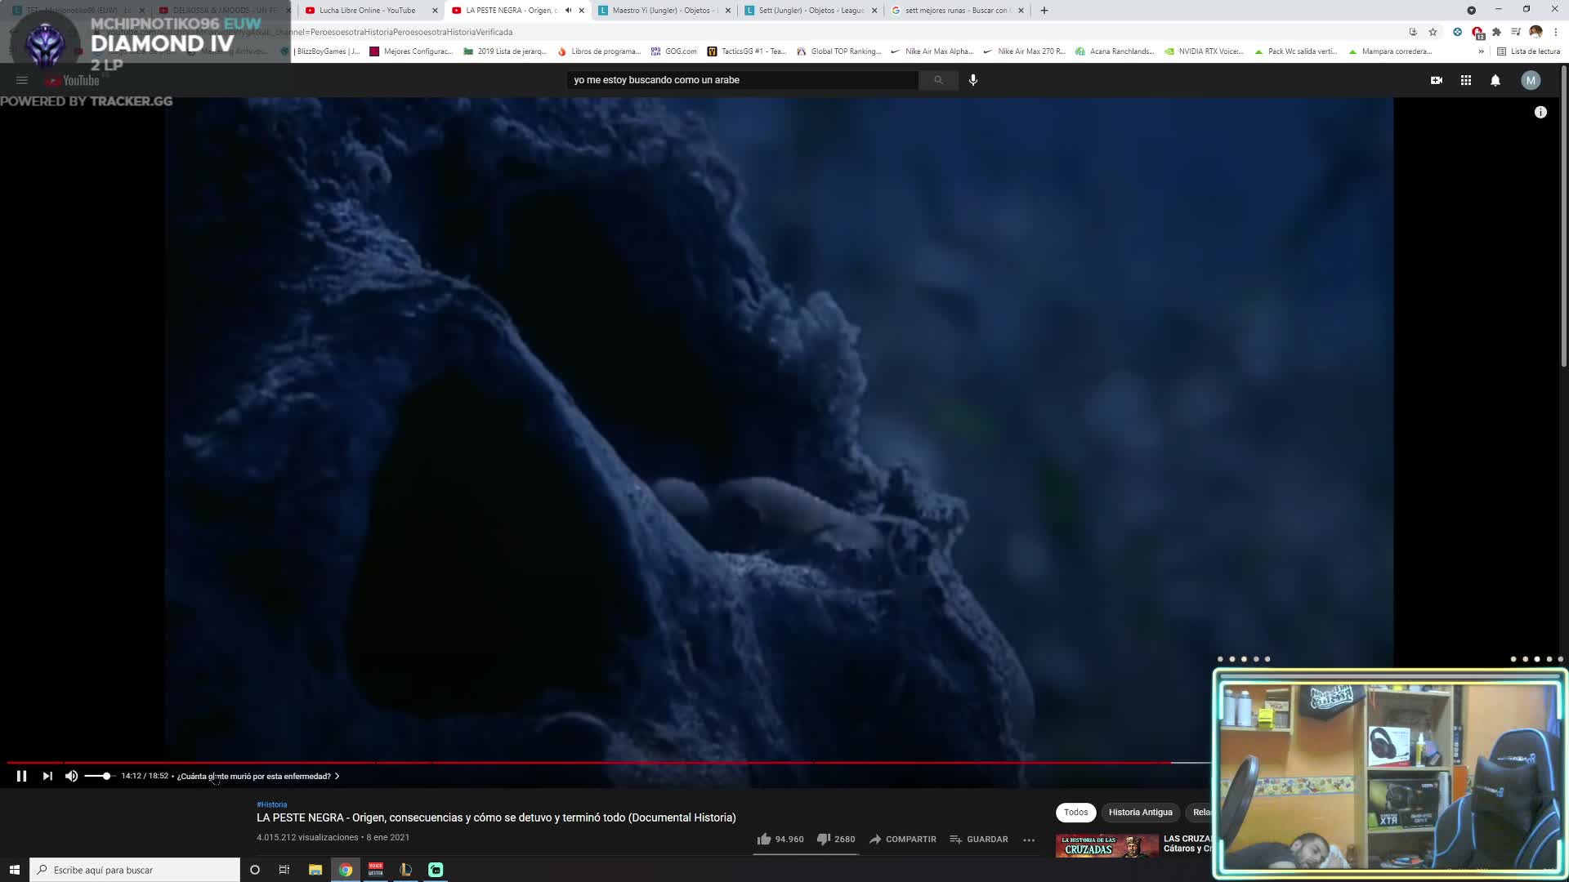Open the 2019 Lista de jerarq bookmark
Screen dimensions: 1569x882
(x=504, y=51)
